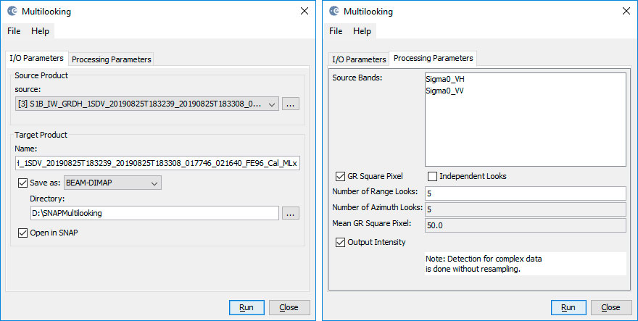Click the Directory path field
The image size is (638, 321).
pyautogui.click(x=154, y=213)
